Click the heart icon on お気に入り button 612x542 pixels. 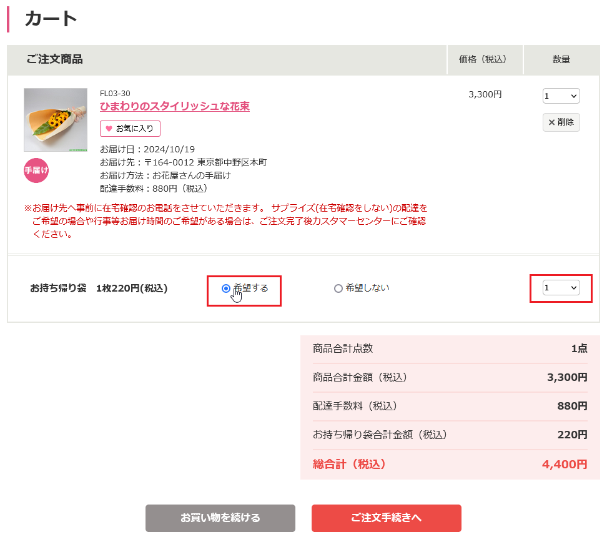(109, 129)
